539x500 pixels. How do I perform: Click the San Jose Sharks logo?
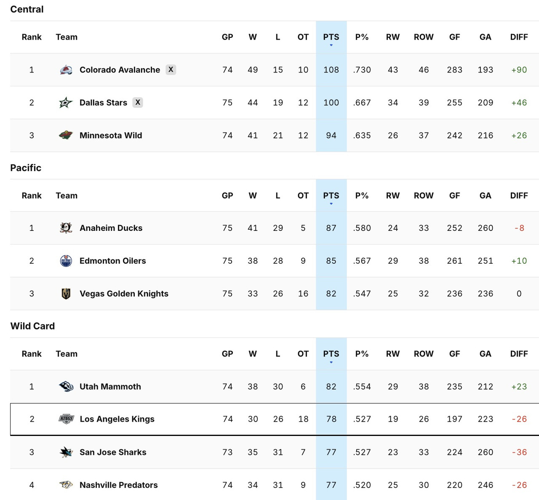tap(66, 452)
